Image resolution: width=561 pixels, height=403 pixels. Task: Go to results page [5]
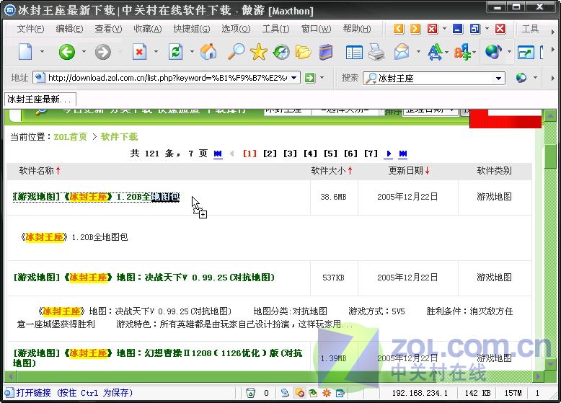[x=330, y=154]
